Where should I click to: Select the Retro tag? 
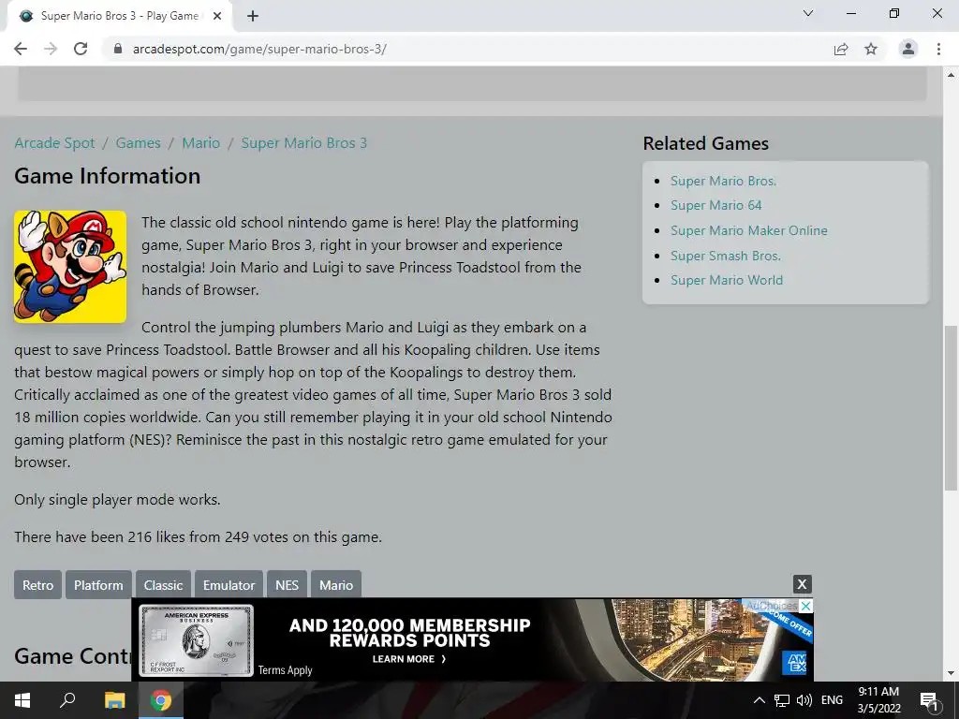[x=37, y=585]
